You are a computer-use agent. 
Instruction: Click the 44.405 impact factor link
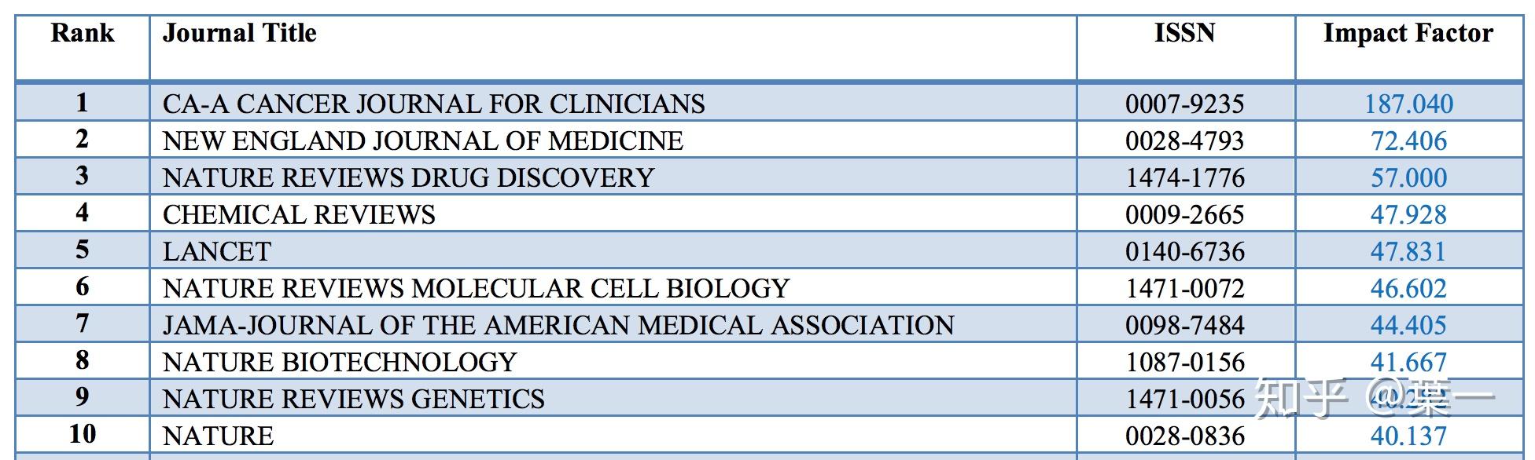point(1408,325)
